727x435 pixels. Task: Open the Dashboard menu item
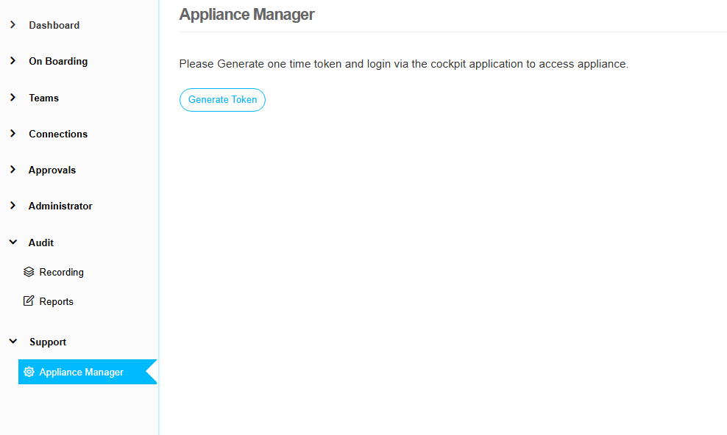(x=54, y=25)
